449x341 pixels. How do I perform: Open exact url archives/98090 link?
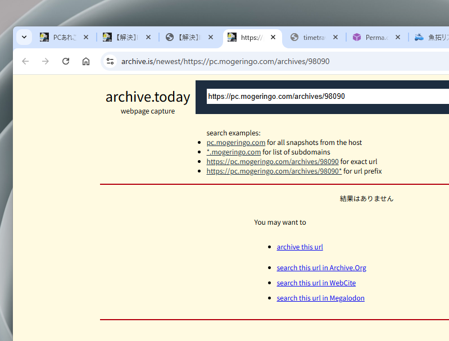click(273, 161)
